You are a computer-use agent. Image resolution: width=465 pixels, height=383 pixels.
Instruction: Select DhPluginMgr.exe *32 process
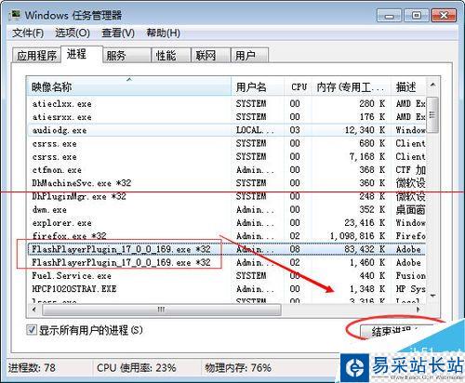click(x=226, y=196)
